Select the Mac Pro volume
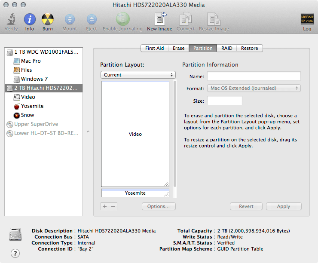The height and width of the screenshot is (263, 318). coord(43,61)
